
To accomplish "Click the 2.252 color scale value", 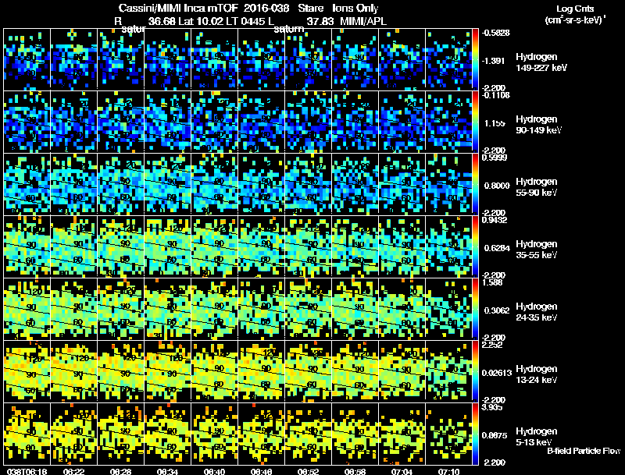I will (492, 345).
